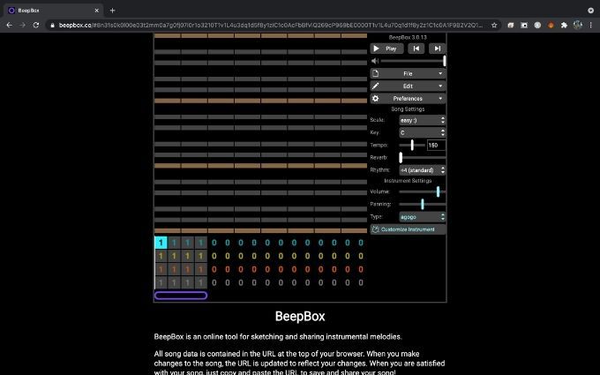Adjust the Panning slider
600x375 pixels.
423,205
